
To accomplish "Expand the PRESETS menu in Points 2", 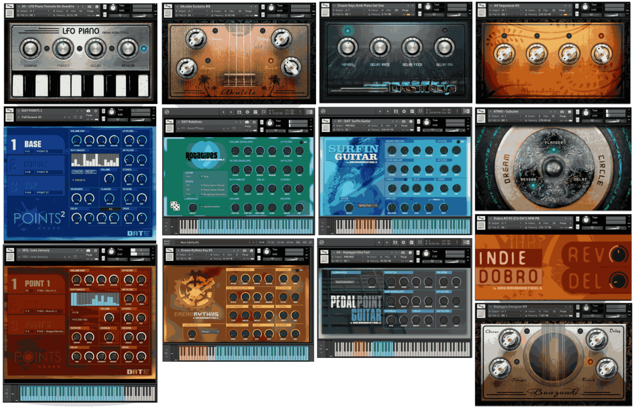I will pyautogui.click(x=78, y=180).
